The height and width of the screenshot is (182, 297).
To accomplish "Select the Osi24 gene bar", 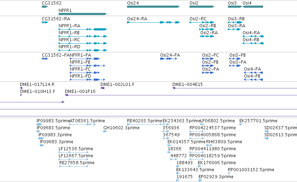I will coord(154,7).
